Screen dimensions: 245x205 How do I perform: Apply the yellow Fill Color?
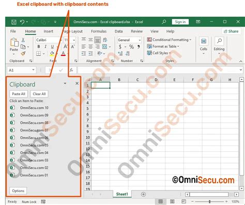[x=52, y=54]
